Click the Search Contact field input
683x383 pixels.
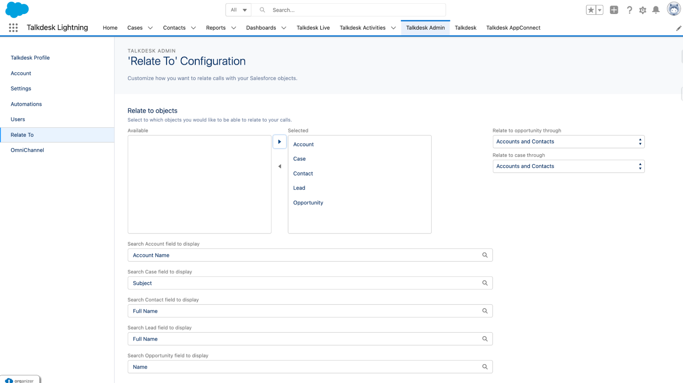[x=310, y=311]
